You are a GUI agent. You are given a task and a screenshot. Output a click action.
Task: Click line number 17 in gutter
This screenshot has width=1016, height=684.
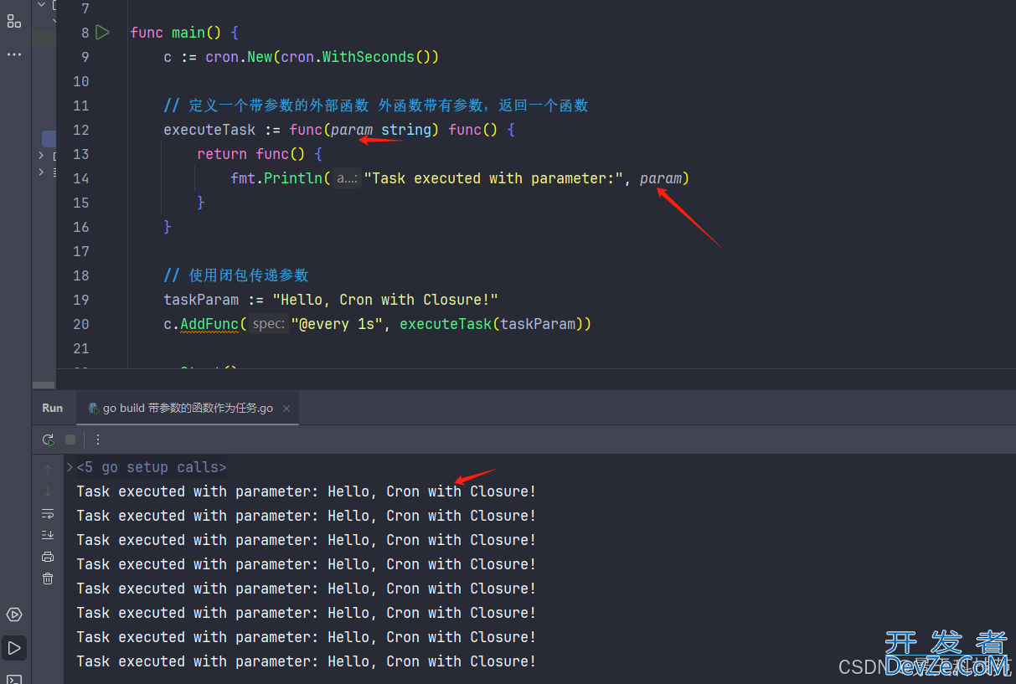pyautogui.click(x=80, y=251)
